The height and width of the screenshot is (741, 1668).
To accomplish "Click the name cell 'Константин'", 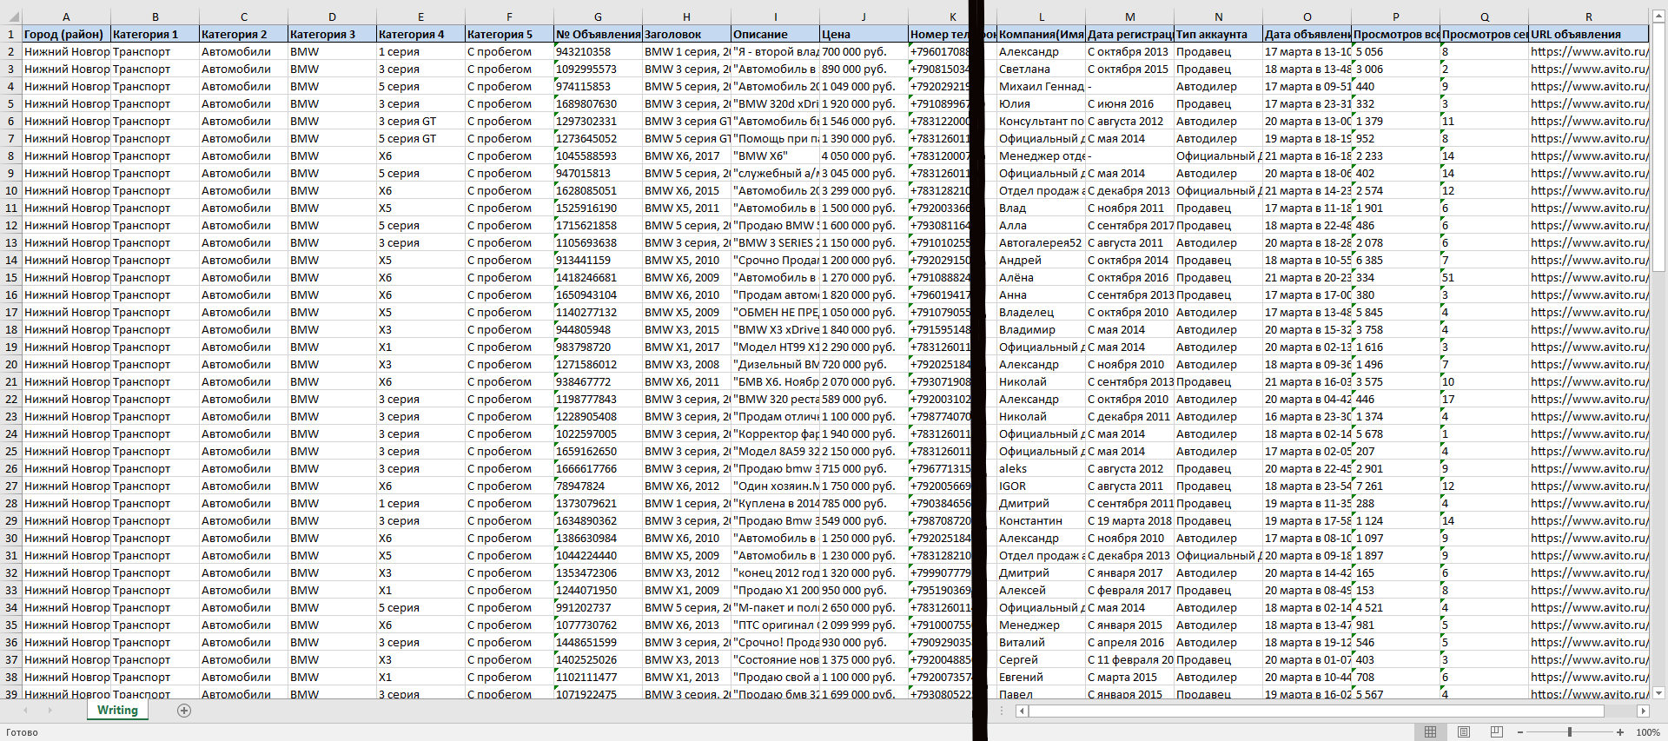I will click(x=1041, y=520).
